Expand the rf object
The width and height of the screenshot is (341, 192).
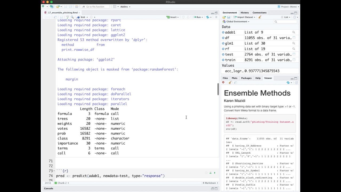pos(223,49)
